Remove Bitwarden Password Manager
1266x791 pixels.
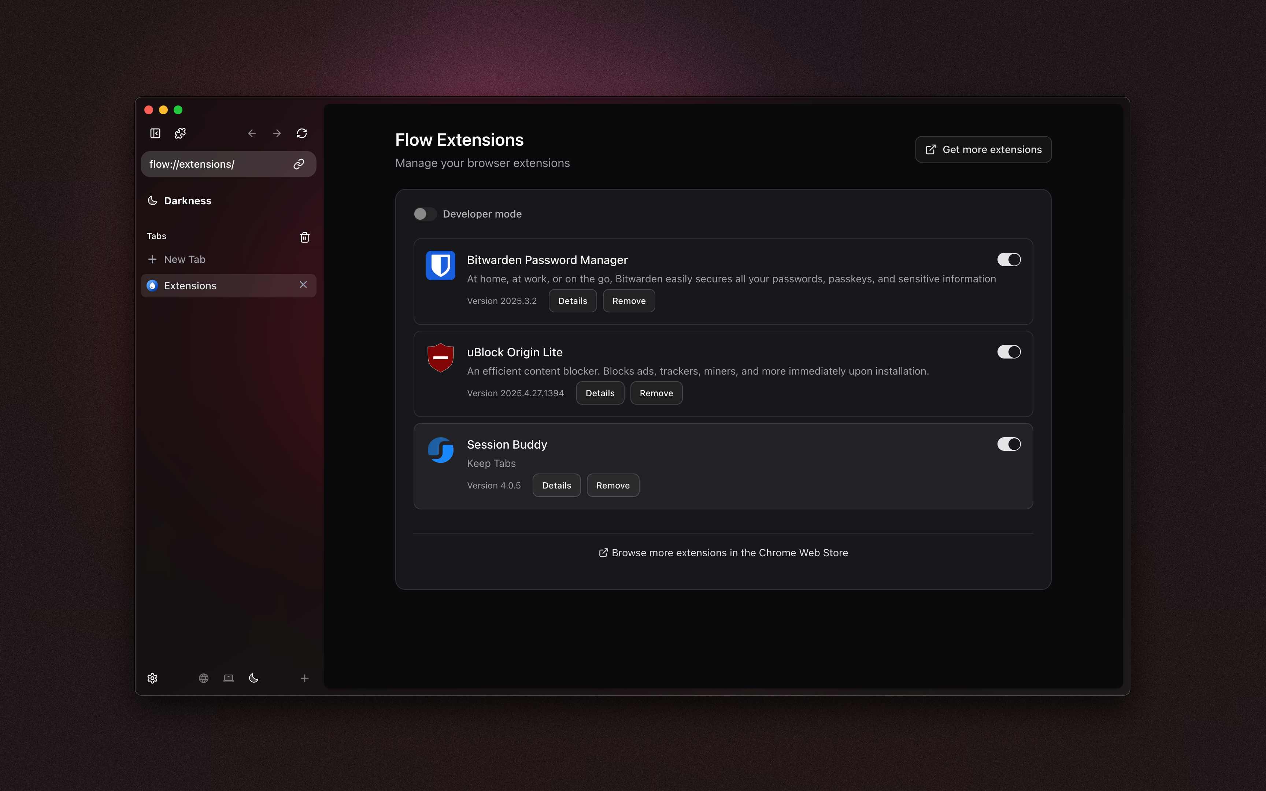(x=629, y=301)
